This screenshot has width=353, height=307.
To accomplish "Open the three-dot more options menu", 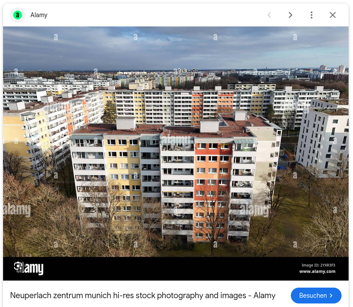I will pos(312,15).
